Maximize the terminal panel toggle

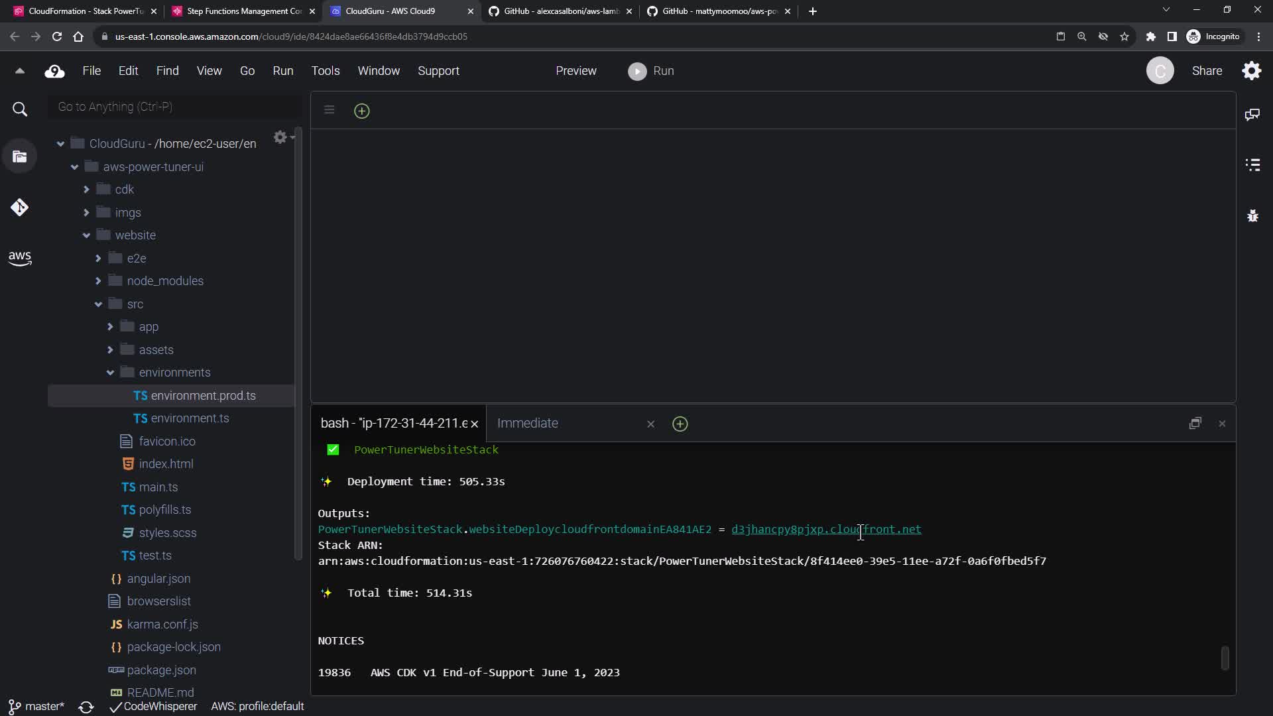(1195, 424)
